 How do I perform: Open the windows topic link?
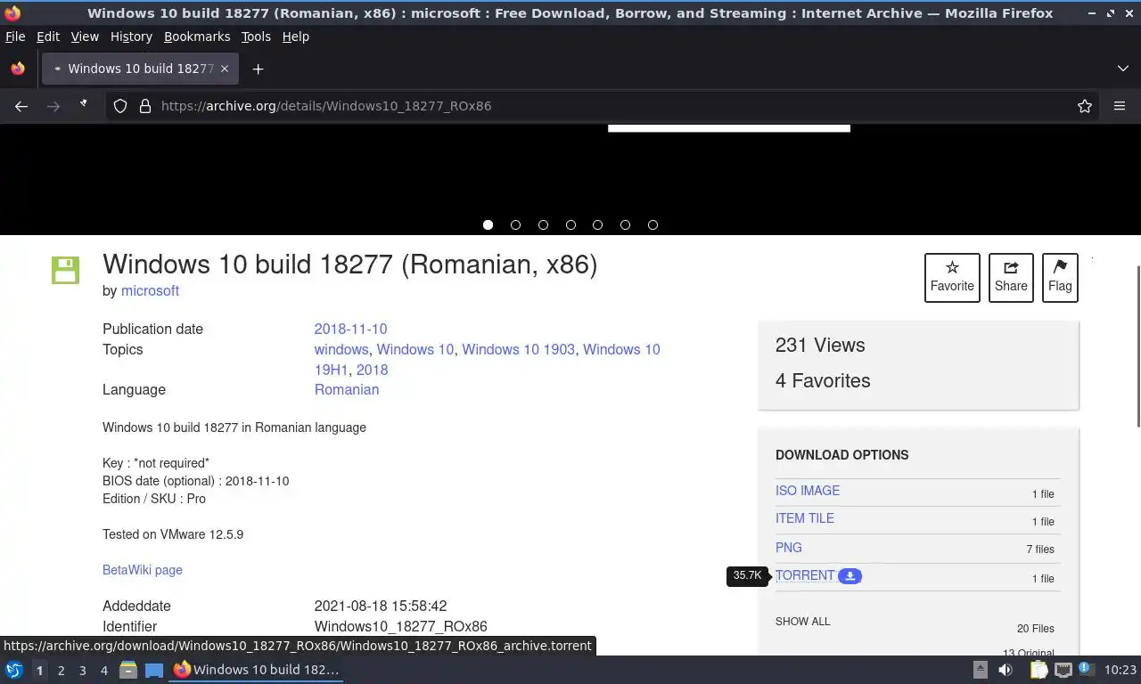pos(341,349)
